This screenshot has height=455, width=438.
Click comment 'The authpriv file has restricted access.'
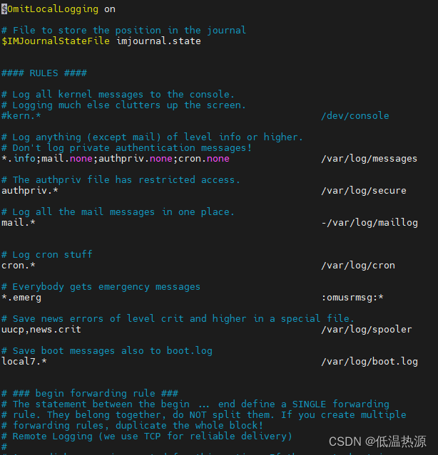pyautogui.click(x=126, y=180)
